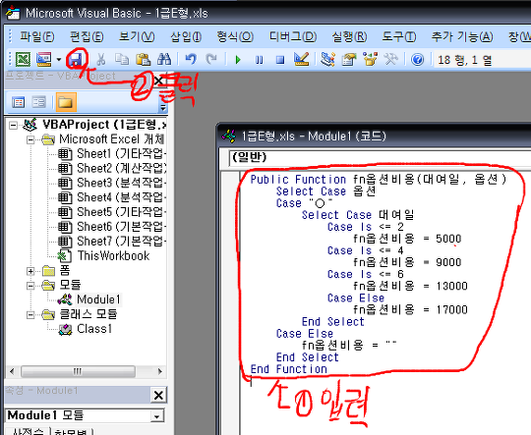This screenshot has height=435, width=531.
Task: Close the properties Module1 panel
Action: [x=158, y=395]
